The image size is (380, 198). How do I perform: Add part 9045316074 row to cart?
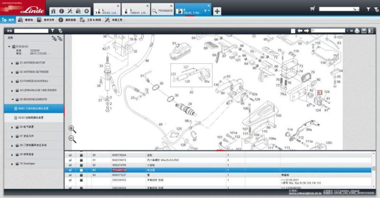click(x=70, y=160)
